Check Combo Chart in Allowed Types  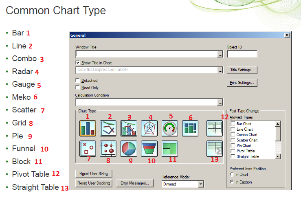(x=233, y=134)
